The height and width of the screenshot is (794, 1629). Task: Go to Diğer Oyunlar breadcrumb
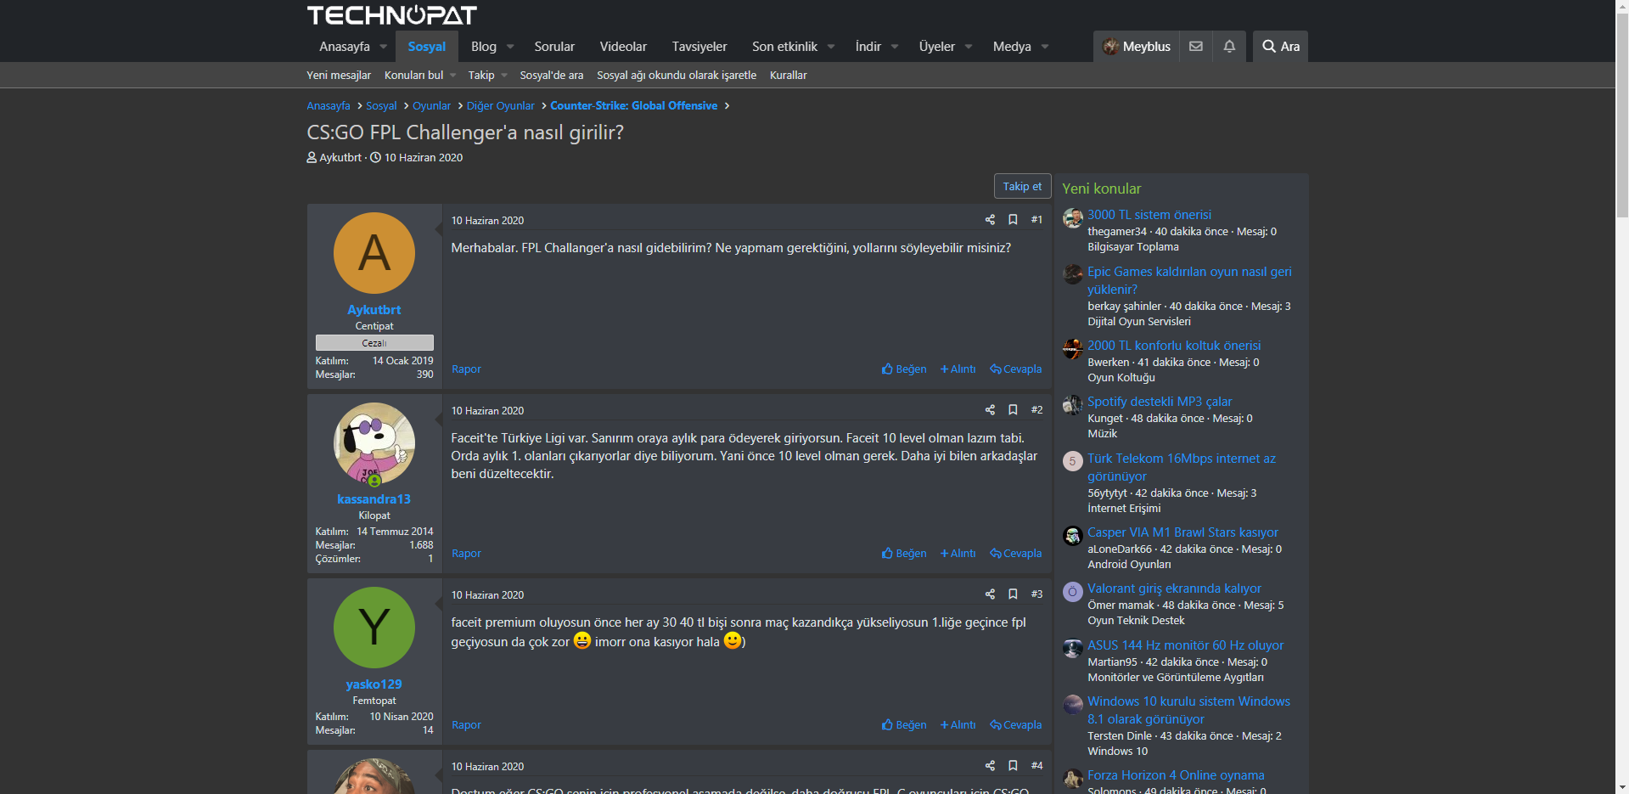[x=500, y=106]
